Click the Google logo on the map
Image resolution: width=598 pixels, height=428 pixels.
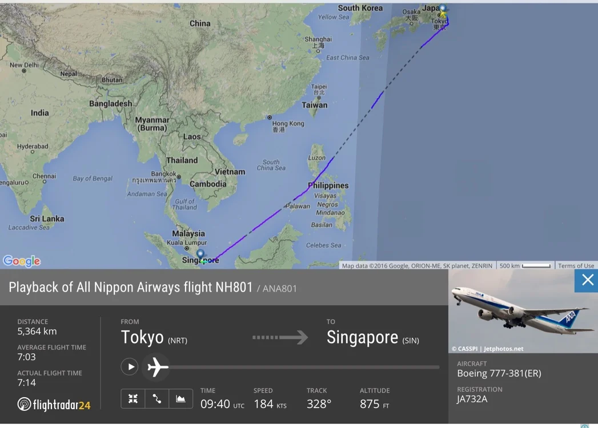pyautogui.click(x=22, y=261)
